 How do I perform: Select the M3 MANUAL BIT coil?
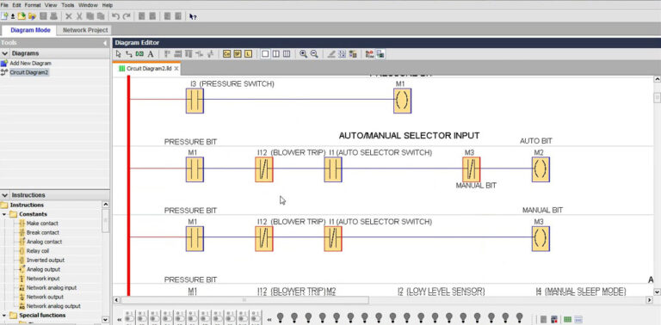click(541, 239)
